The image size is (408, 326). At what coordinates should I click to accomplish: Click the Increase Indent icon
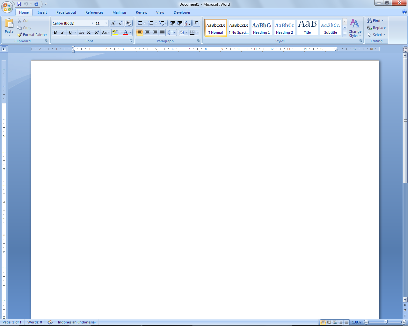pyautogui.click(x=180, y=23)
